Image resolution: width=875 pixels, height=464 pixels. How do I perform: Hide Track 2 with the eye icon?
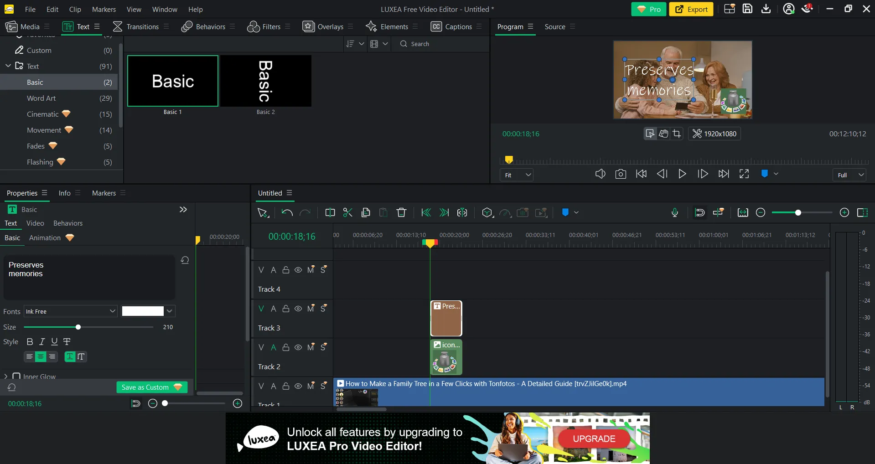pos(298,347)
